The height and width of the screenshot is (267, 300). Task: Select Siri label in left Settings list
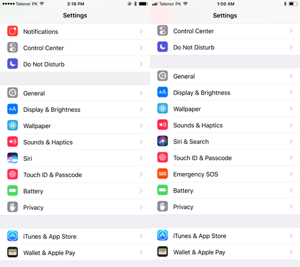coord(27,158)
